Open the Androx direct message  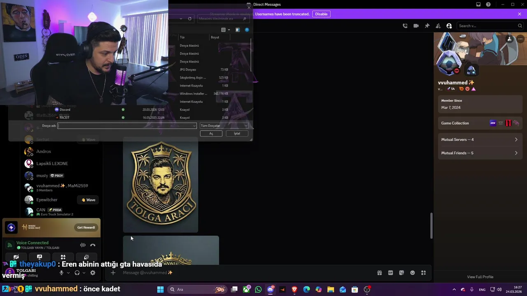[62, 151]
